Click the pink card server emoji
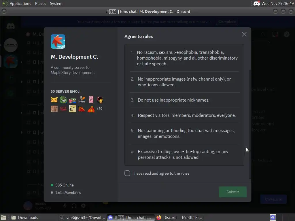 tap(91, 100)
